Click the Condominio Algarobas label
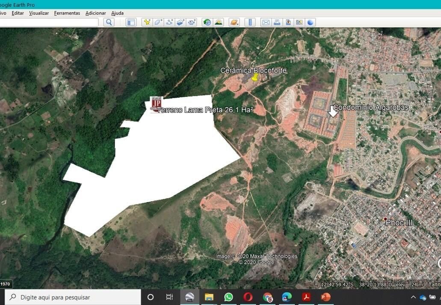Image resolution: width=441 pixels, height=305 pixels. 371,107
